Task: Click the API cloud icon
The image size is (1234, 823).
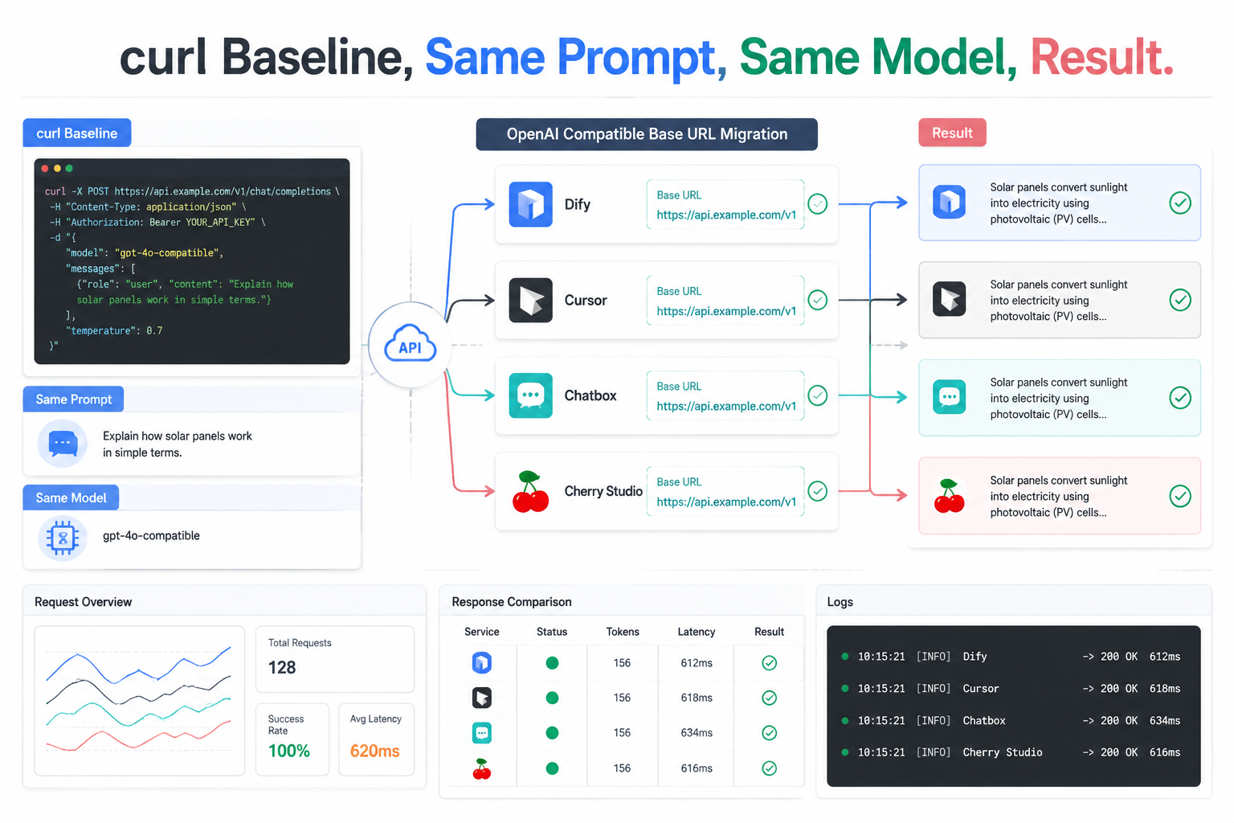Action: point(411,344)
